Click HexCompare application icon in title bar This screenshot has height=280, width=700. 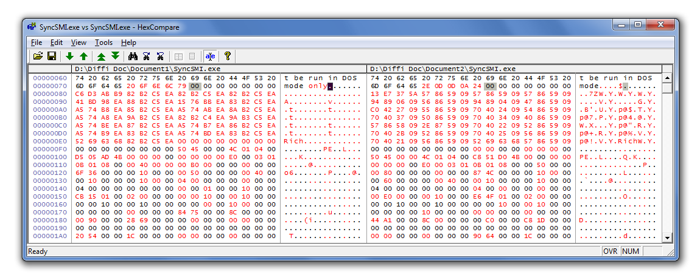pyautogui.click(x=32, y=27)
